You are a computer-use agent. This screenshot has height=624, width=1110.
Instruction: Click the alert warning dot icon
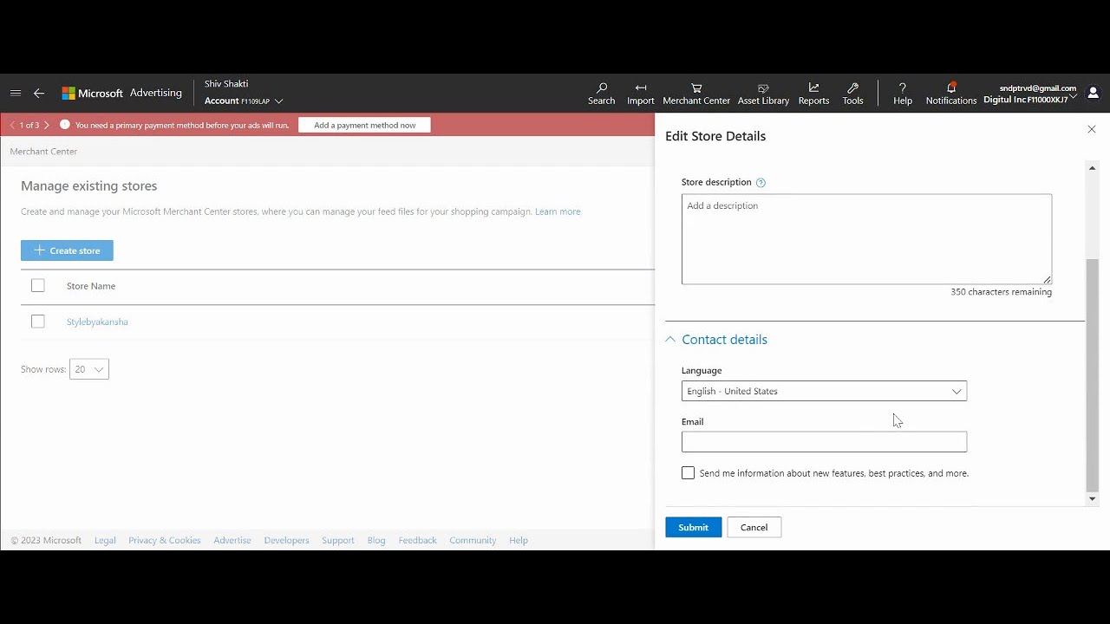pyautogui.click(x=64, y=125)
